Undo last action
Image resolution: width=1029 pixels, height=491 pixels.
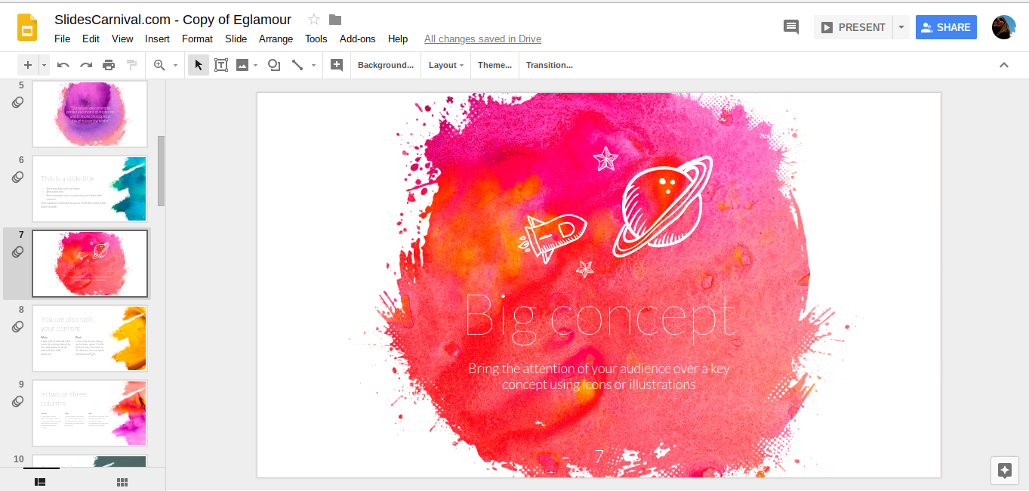coord(63,65)
